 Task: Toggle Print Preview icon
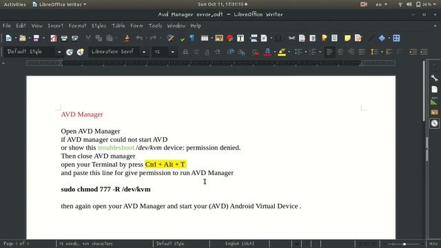point(75,38)
